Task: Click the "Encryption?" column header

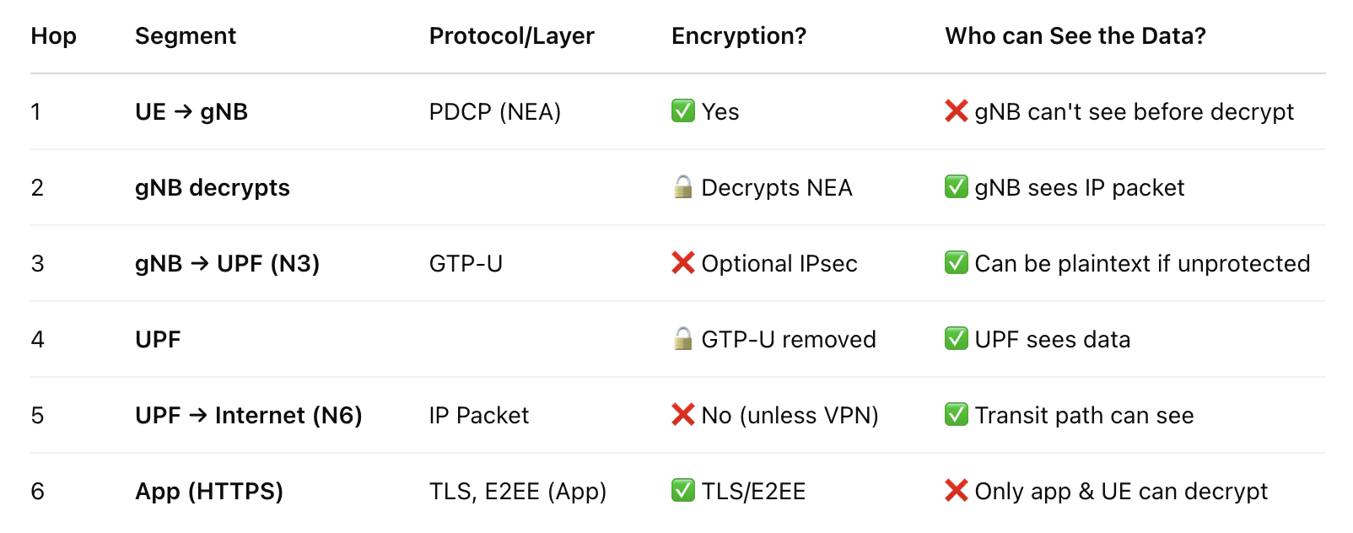Action: 738,36
